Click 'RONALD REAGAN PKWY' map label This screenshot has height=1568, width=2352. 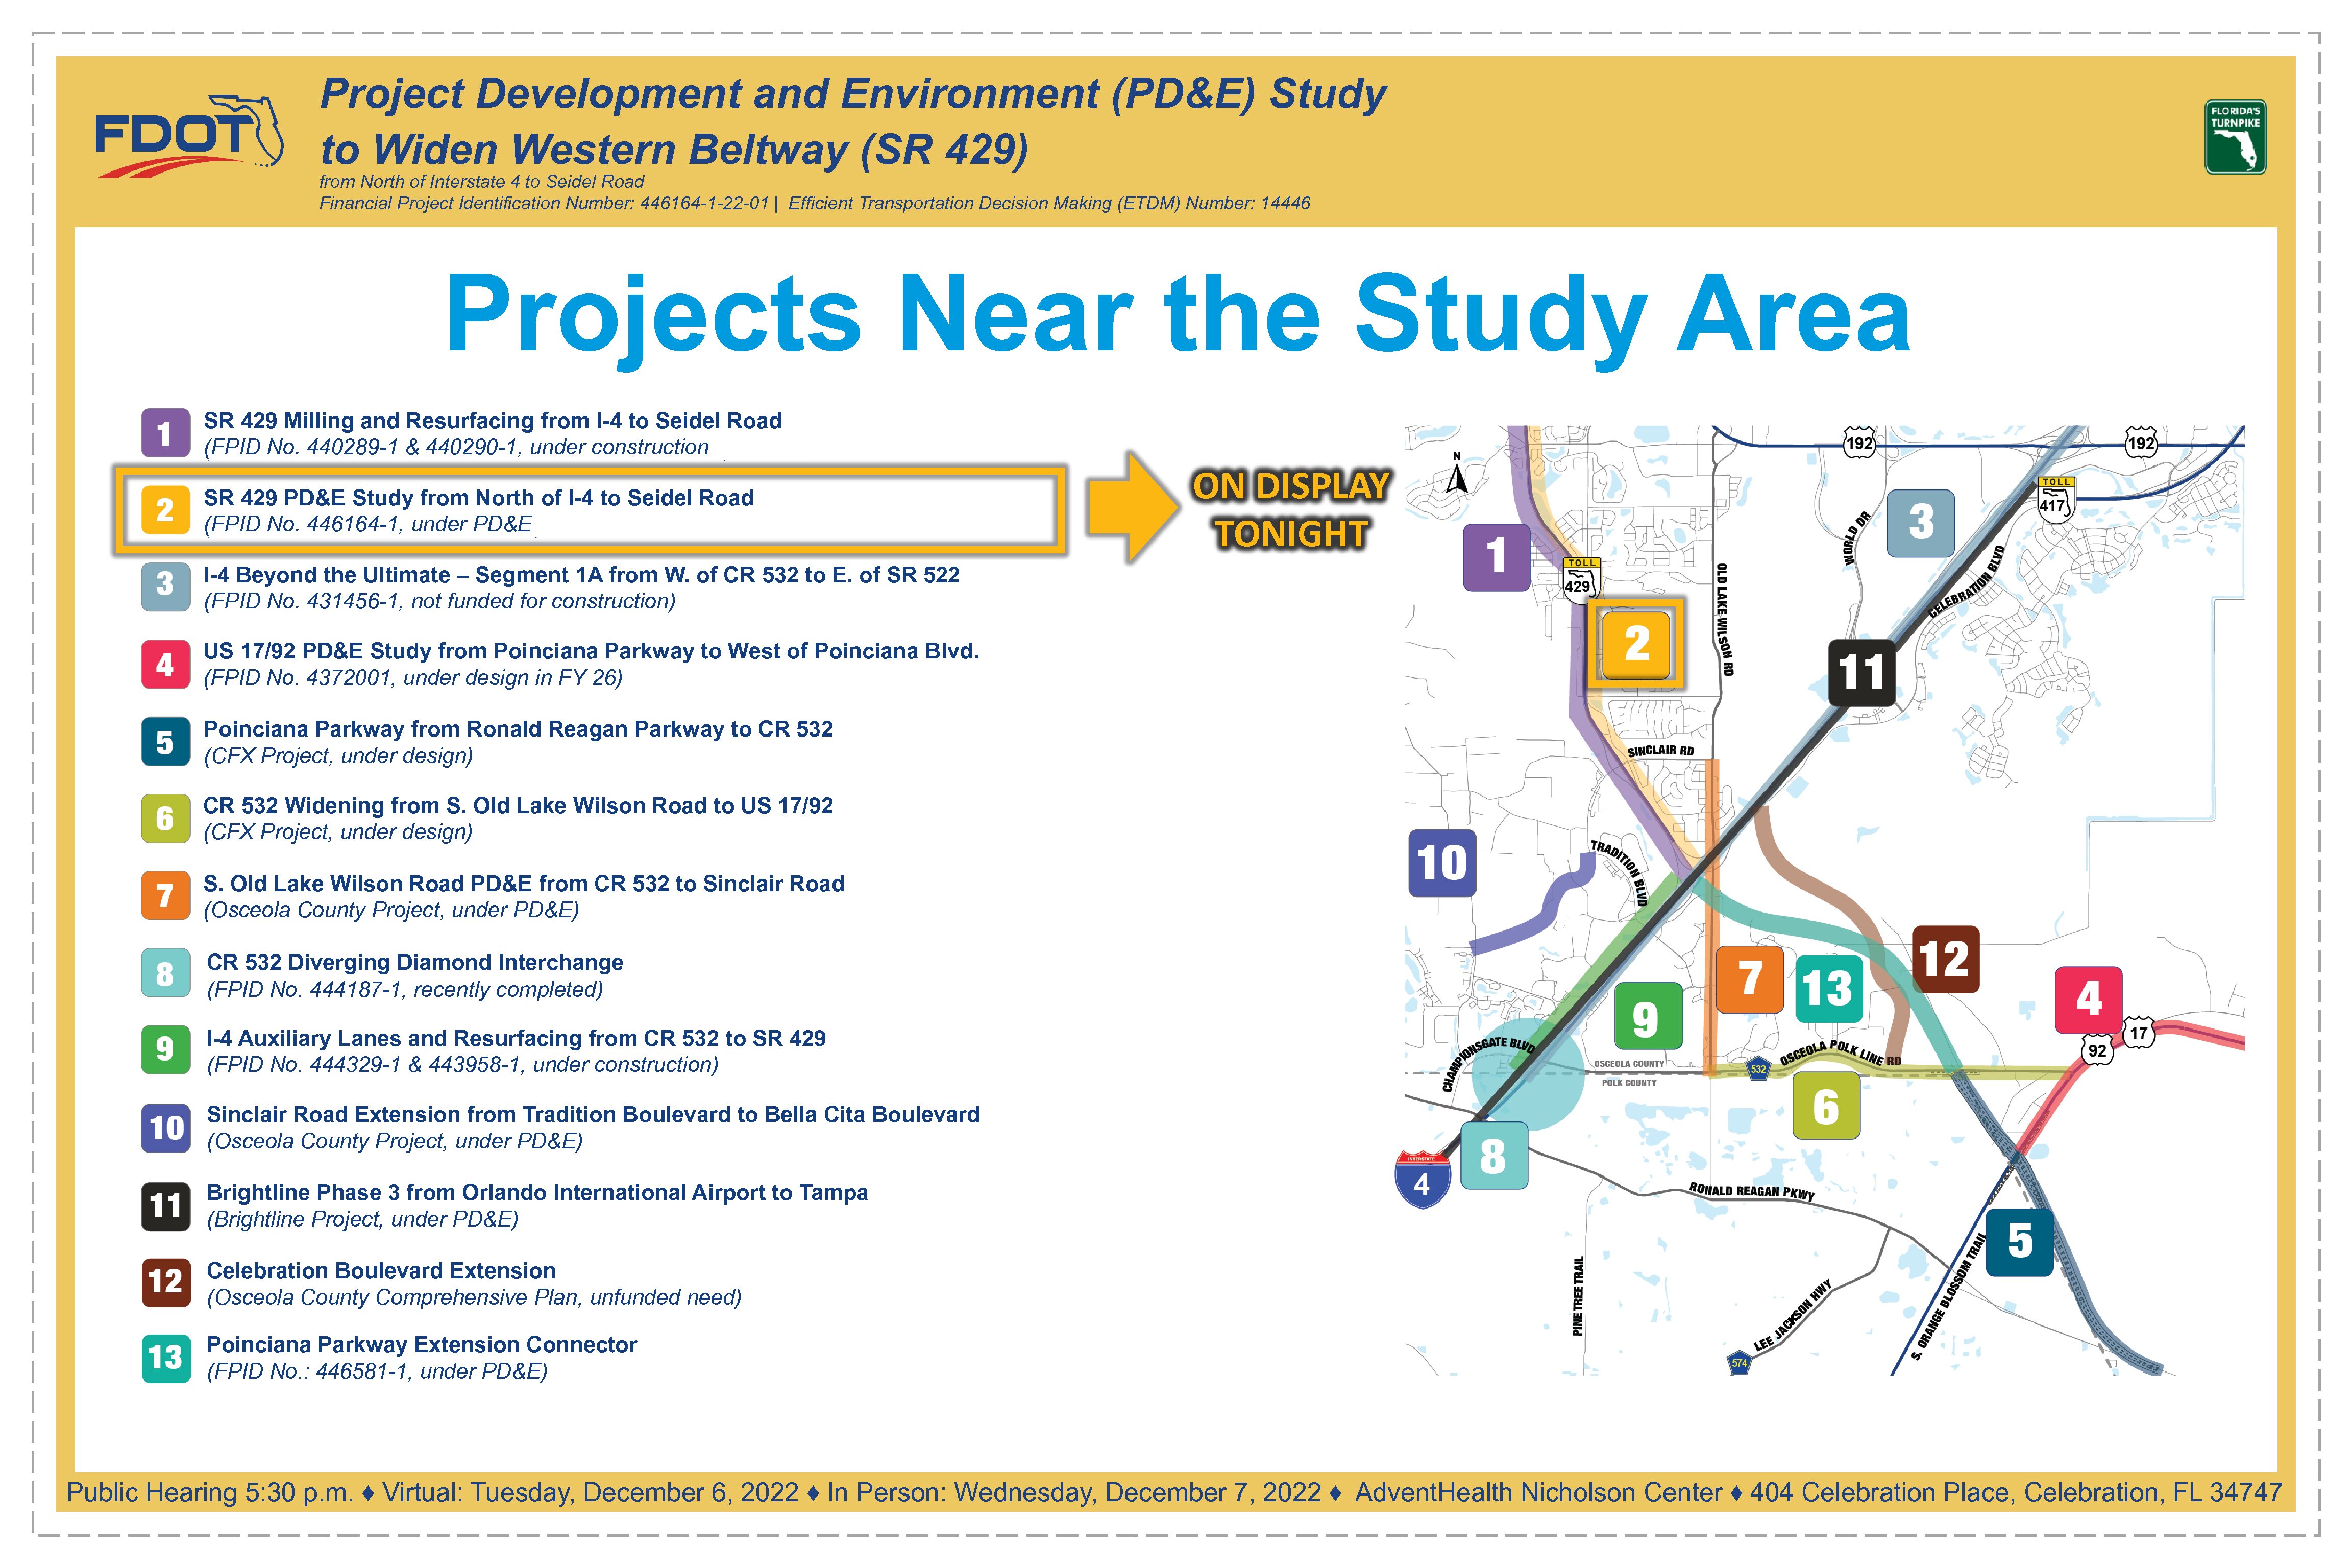(x=1751, y=1191)
